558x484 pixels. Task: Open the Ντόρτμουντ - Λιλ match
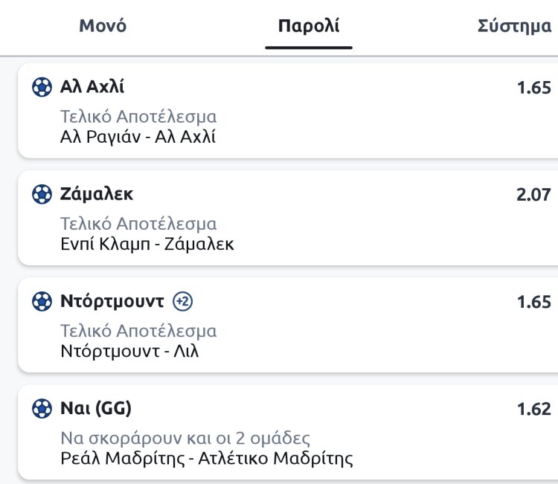[x=129, y=351]
